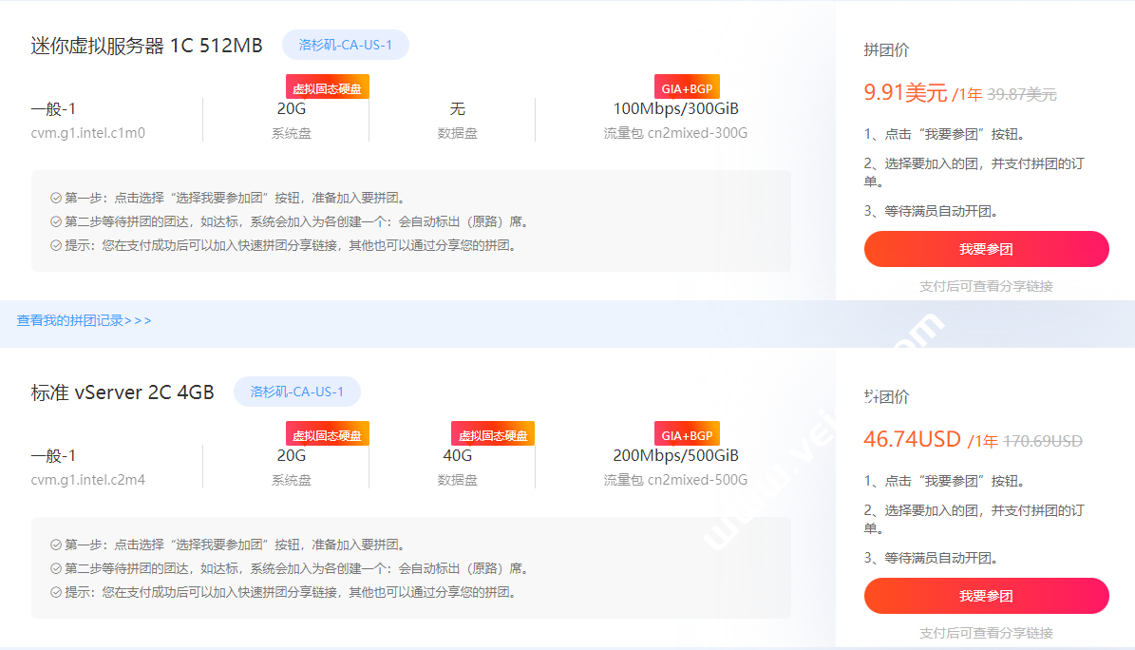The height and width of the screenshot is (650, 1135).
Task: Click the check icon beside 第二步 in 标准 vServer card
Action: pos(56,569)
